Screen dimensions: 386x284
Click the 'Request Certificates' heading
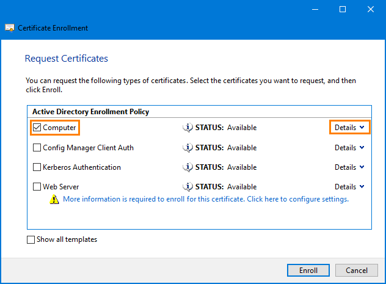click(x=67, y=59)
